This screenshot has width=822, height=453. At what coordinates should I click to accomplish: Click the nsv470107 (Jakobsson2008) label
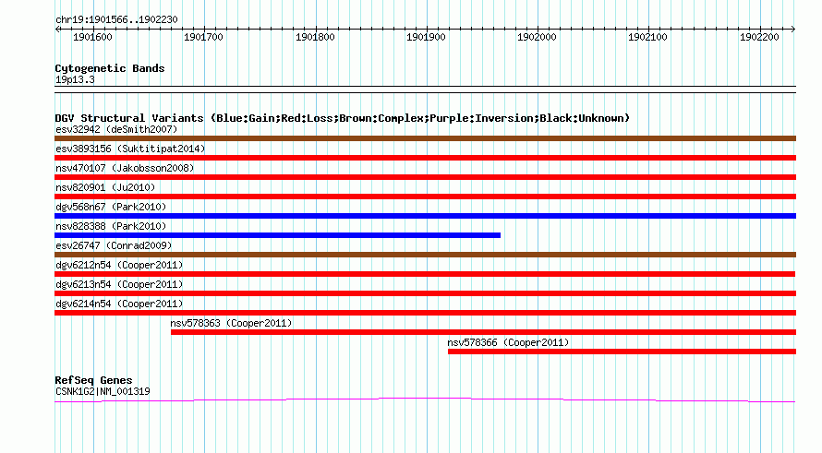coord(125,168)
